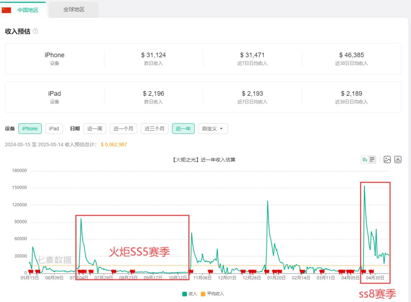The height and width of the screenshot is (302, 411).
Task: Click the 12月01日 x-axis date label
Action: [x=227, y=278]
